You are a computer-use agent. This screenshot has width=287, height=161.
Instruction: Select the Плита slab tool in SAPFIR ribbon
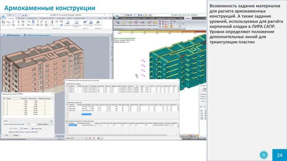coord(9,23)
